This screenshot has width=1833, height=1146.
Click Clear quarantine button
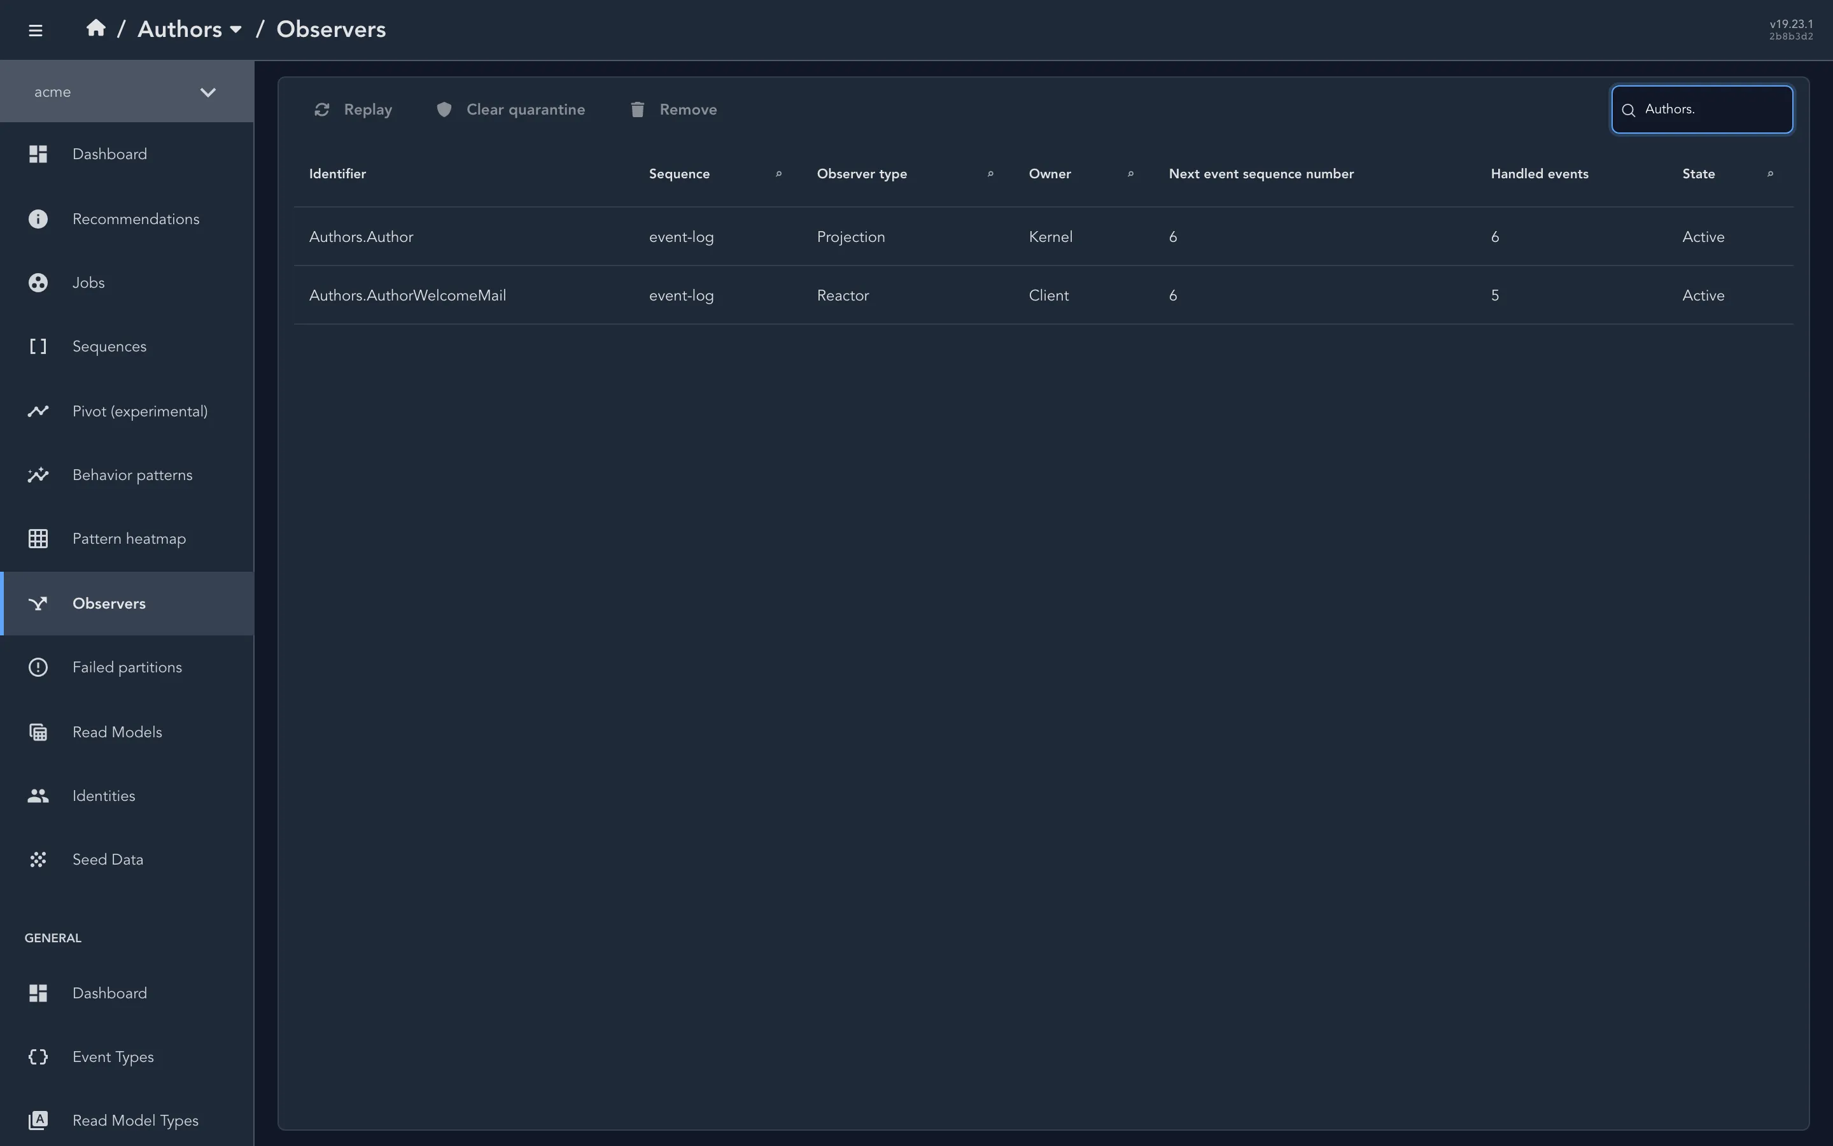click(x=510, y=110)
